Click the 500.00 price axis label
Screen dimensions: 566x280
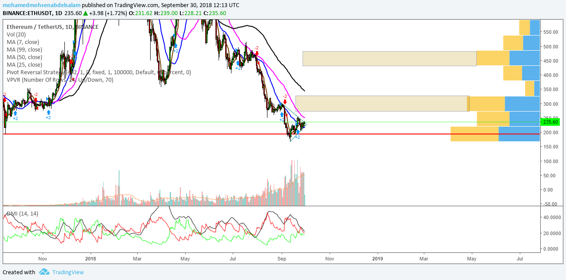click(550, 47)
